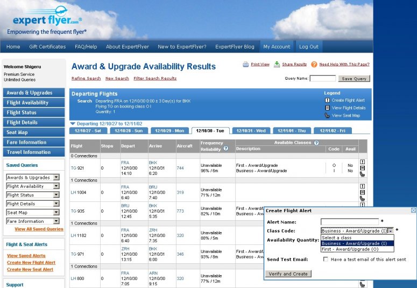Switch to the 12/11/02 - Fri tab
This screenshot has height=288, width=417.
pos(333,131)
